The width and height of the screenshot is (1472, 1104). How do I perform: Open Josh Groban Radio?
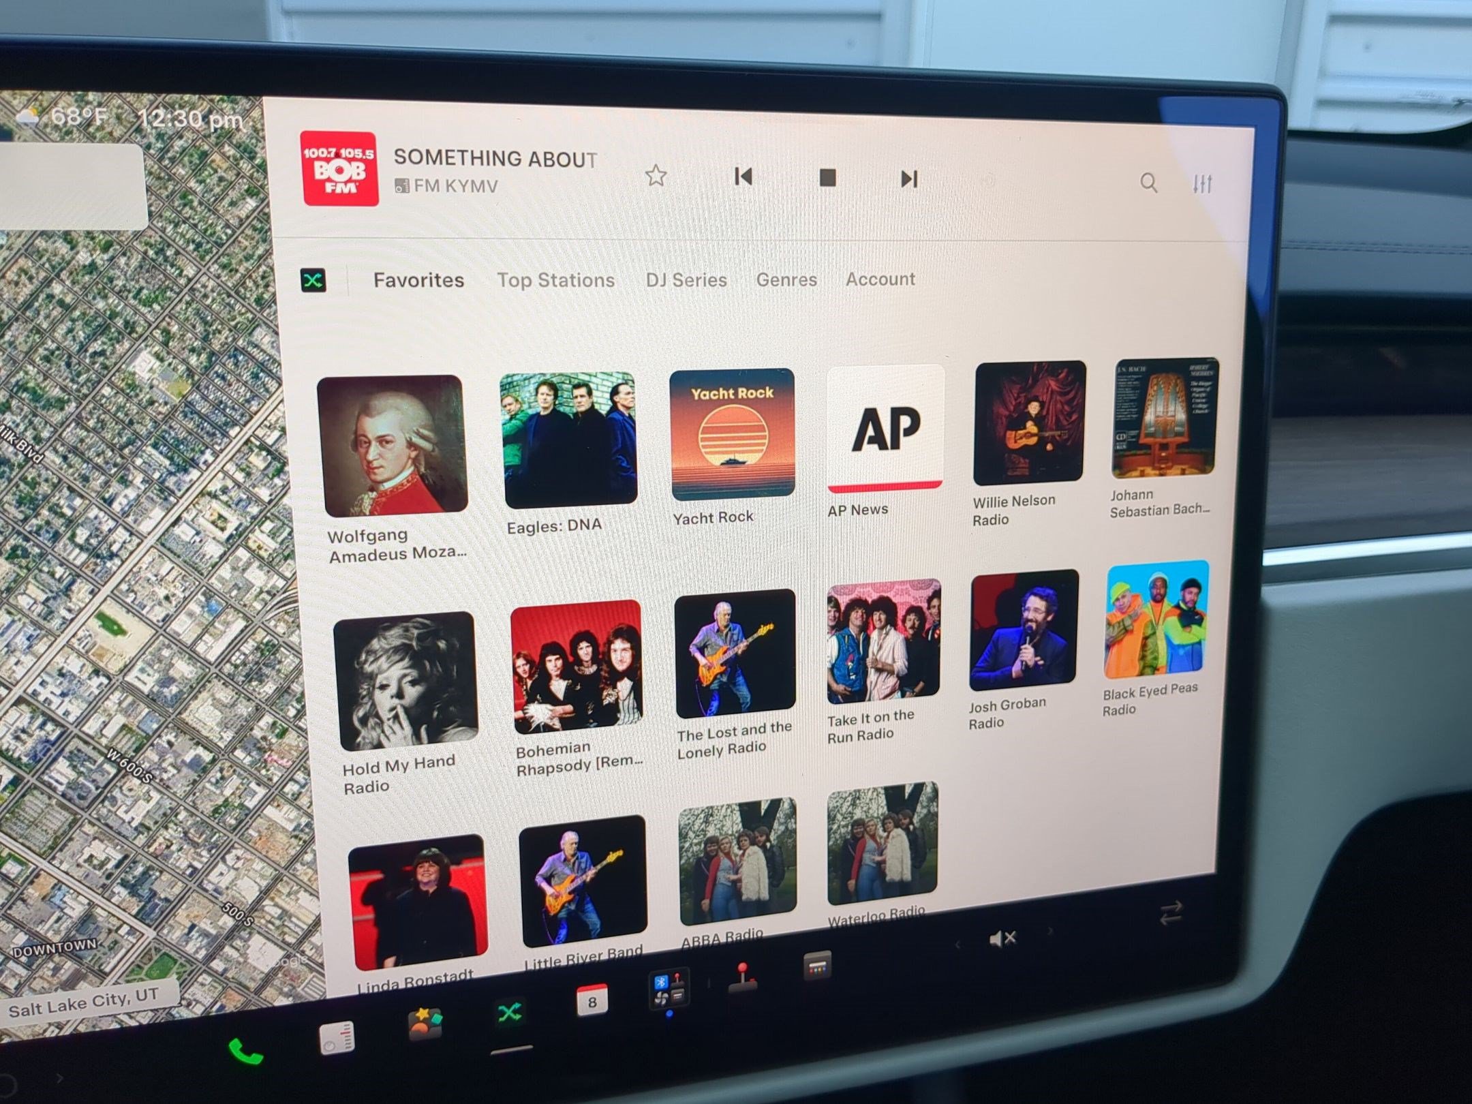[1024, 630]
